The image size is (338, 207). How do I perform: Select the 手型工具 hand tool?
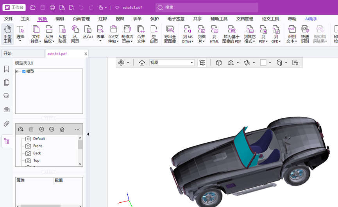point(7,34)
